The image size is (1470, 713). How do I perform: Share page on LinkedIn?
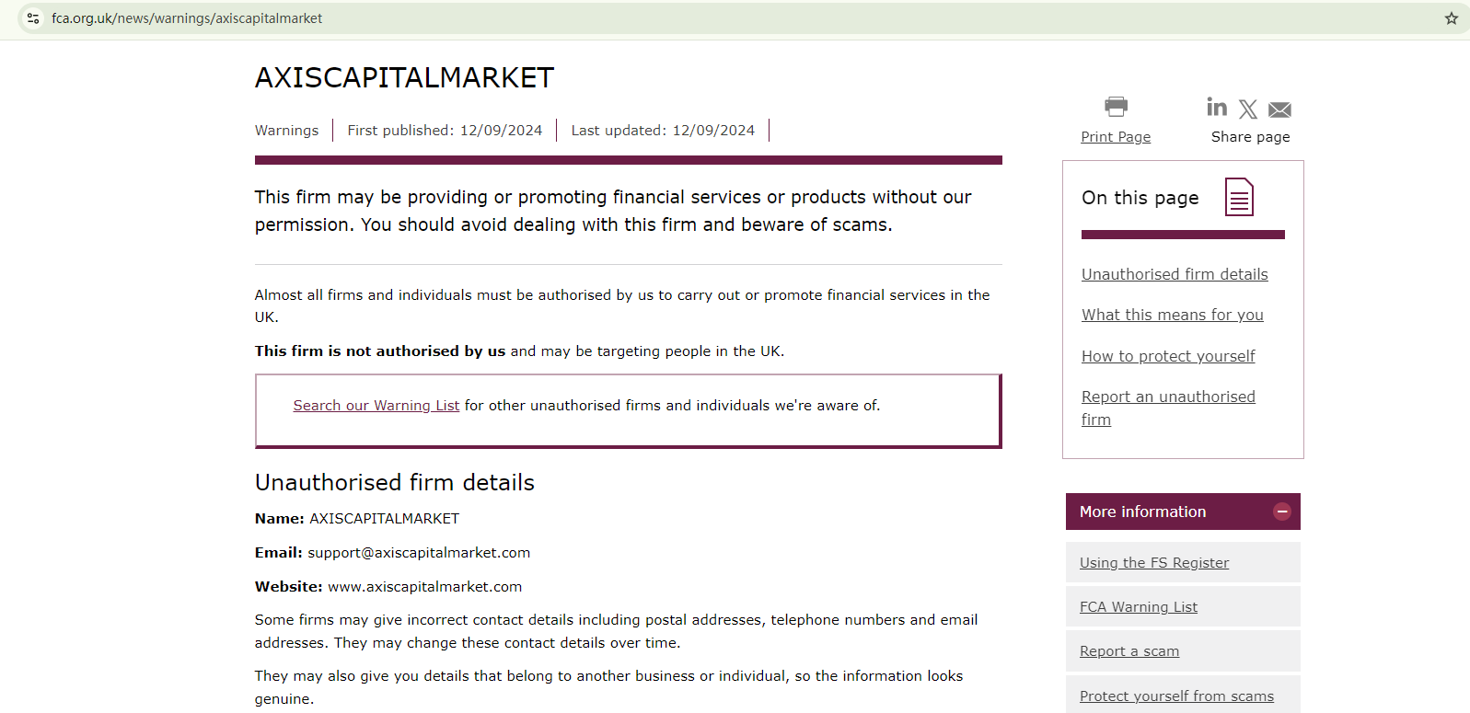[1217, 108]
